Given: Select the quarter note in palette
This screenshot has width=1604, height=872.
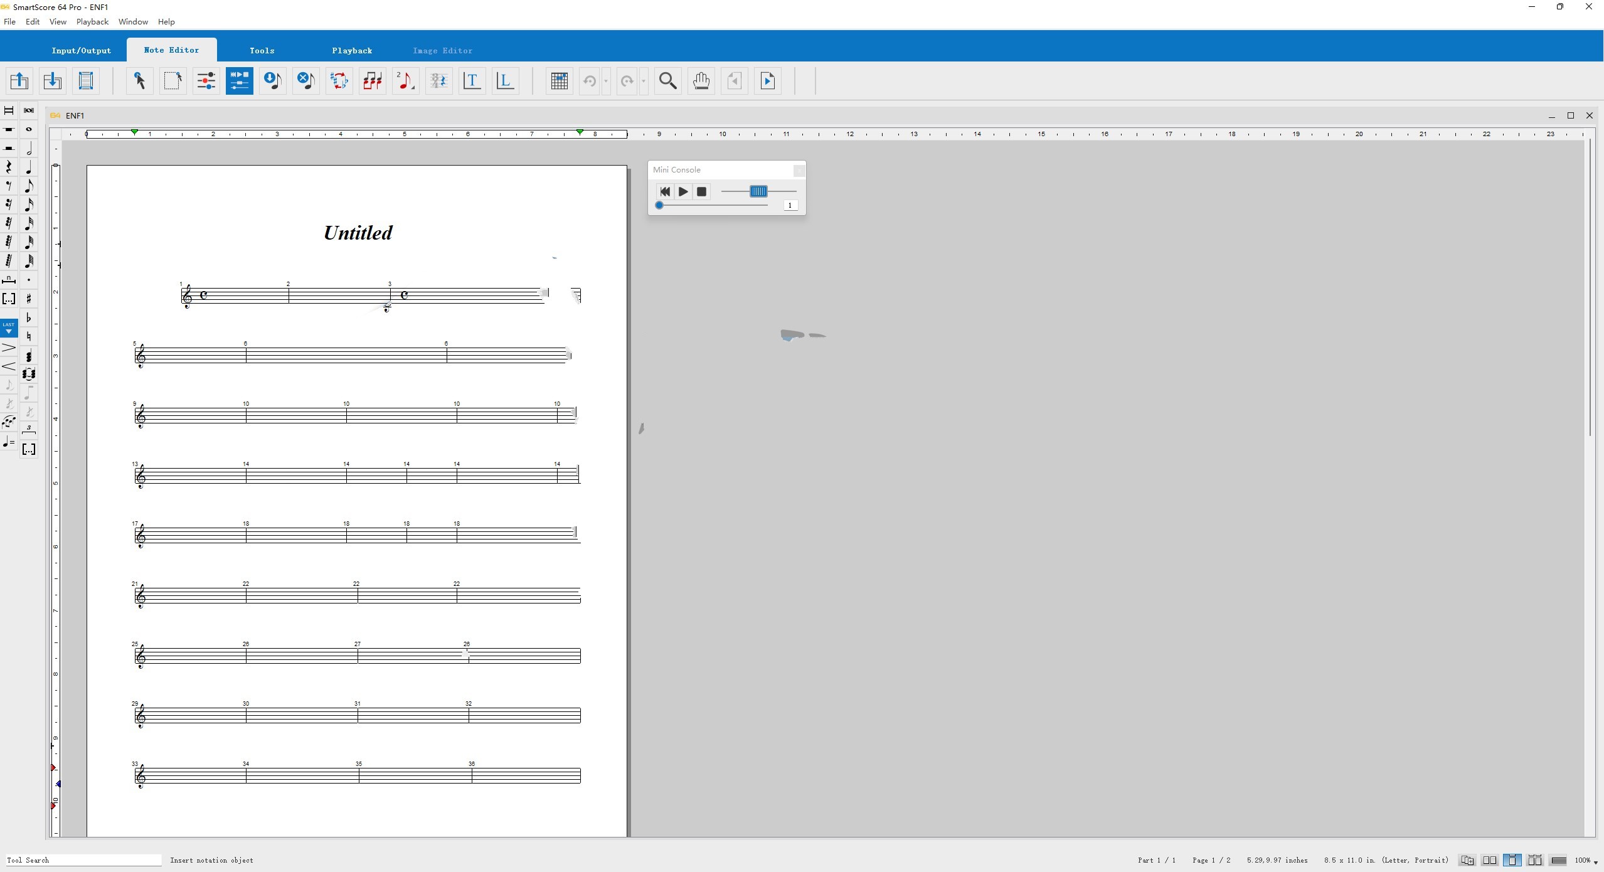Looking at the screenshot, I should click(x=29, y=167).
